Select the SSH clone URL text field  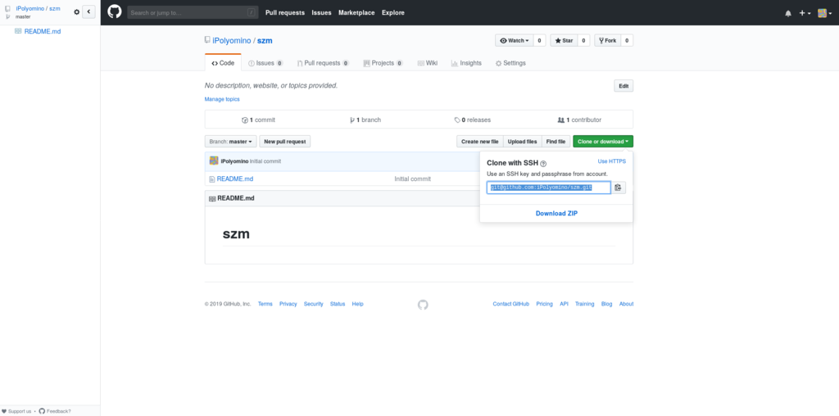[x=548, y=188]
